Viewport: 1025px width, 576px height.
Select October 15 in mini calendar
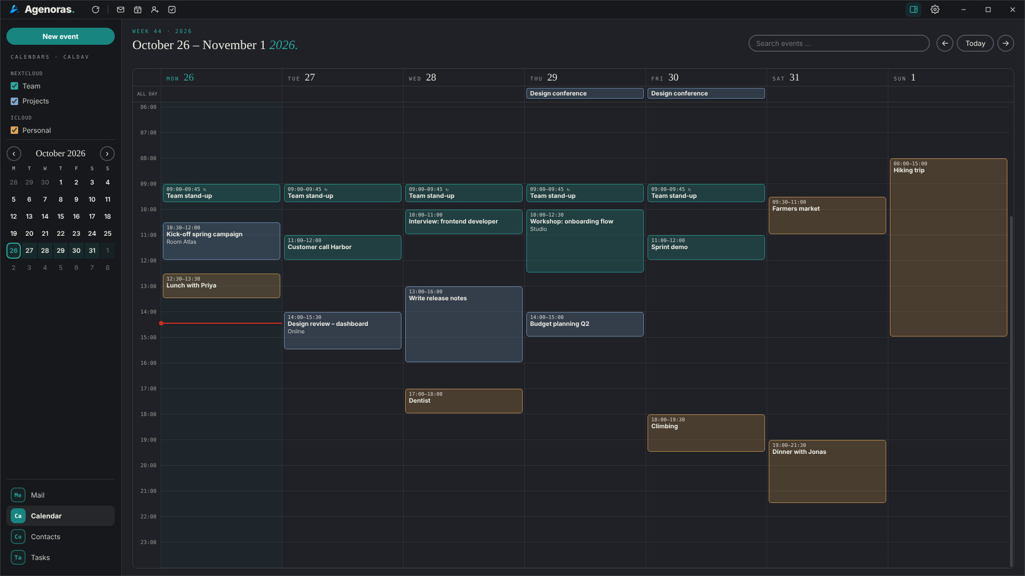click(x=60, y=217)
